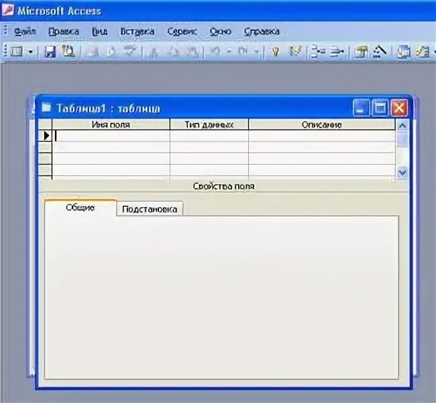Open the Справка menu
This screenshot has width=436, height=403.
point(262,32)
